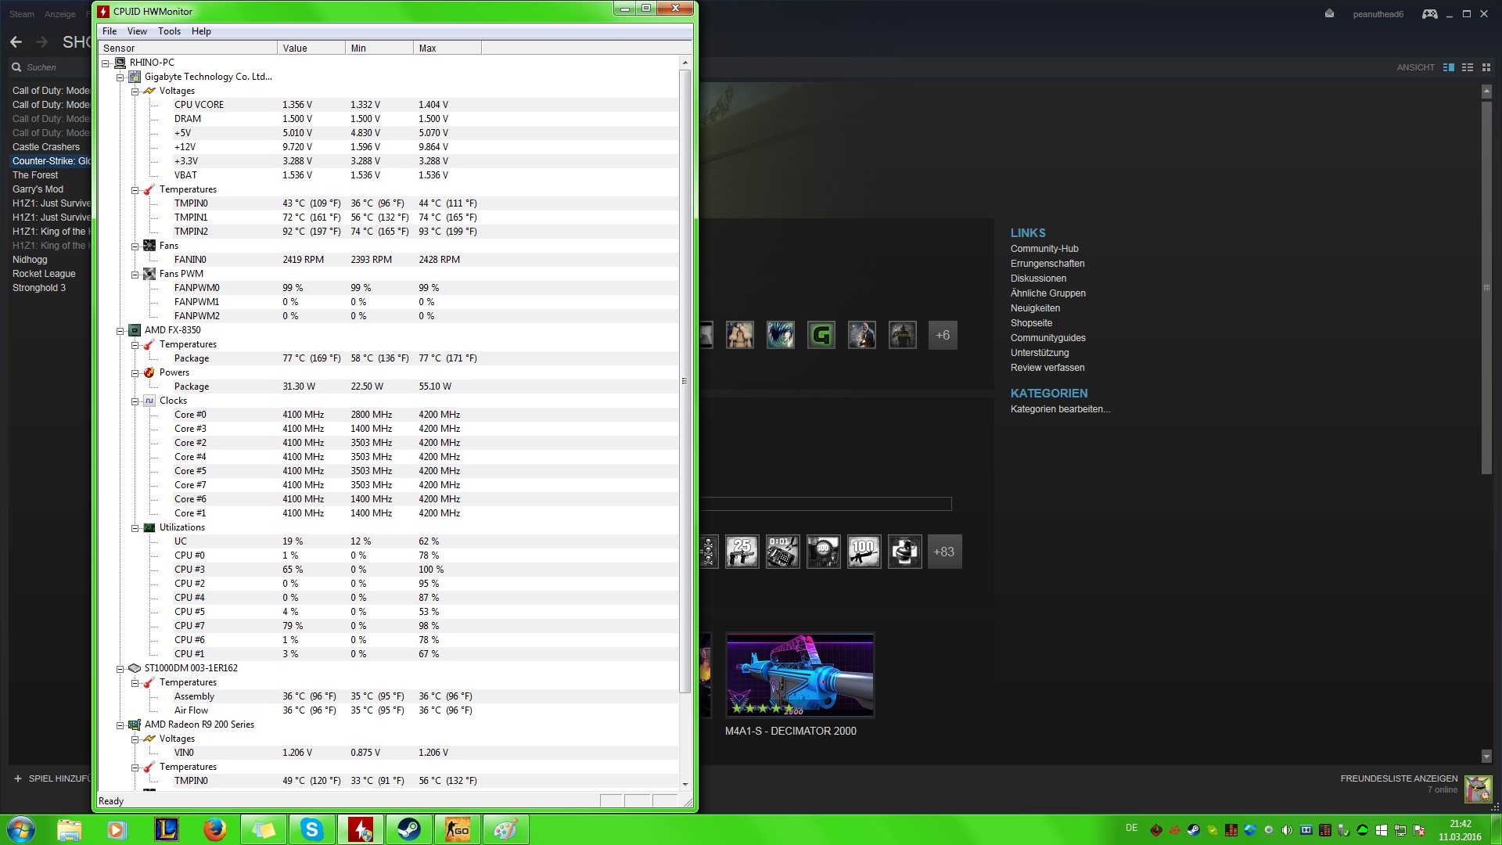The height and width of the screenshot is (845, 1502).
Task: Click the M4A1-S Decimator thumbnail
Action: (x=800, y=675)
